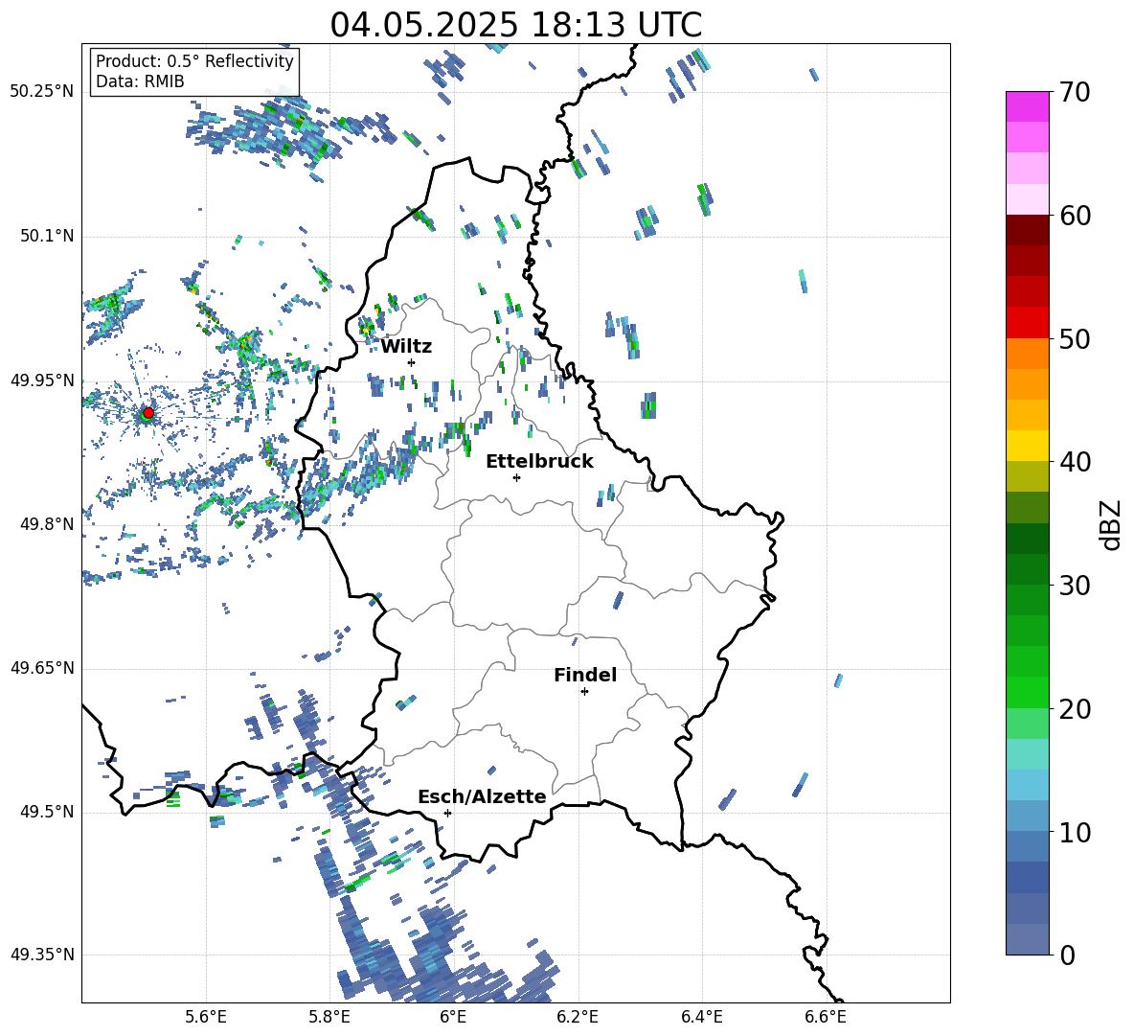1134x1036 pixels.
Task: Click the colorbar tick label 20
Action: 1075,709
